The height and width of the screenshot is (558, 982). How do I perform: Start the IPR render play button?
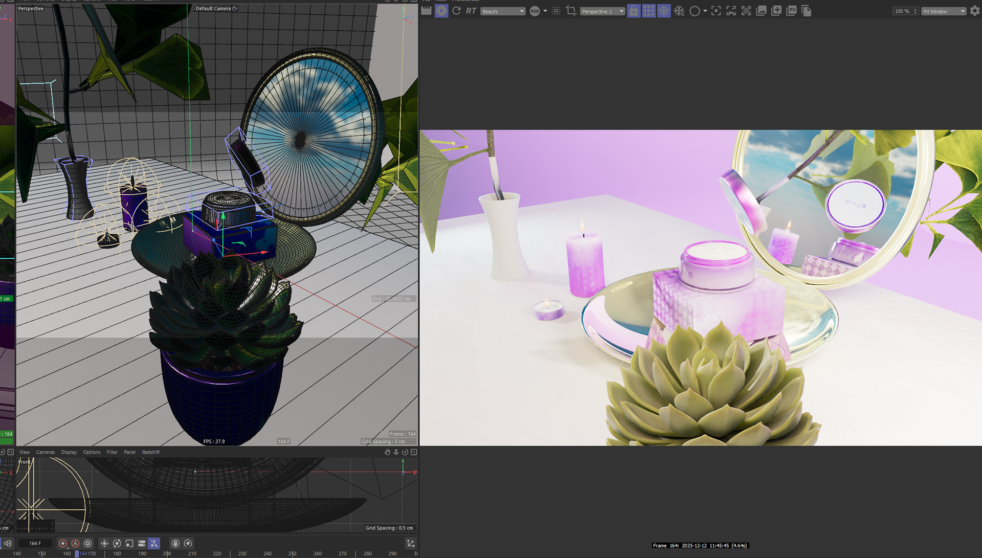(441, 11)
